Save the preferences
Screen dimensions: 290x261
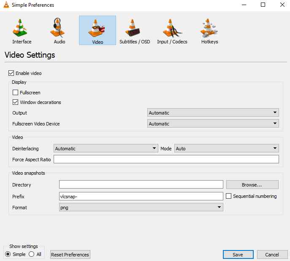(238, 255)
